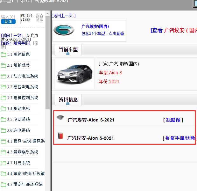Click 包含21个车型，点击查看 link
The image size is (197, 191).
pyautogui.click(x=102, y=33)
